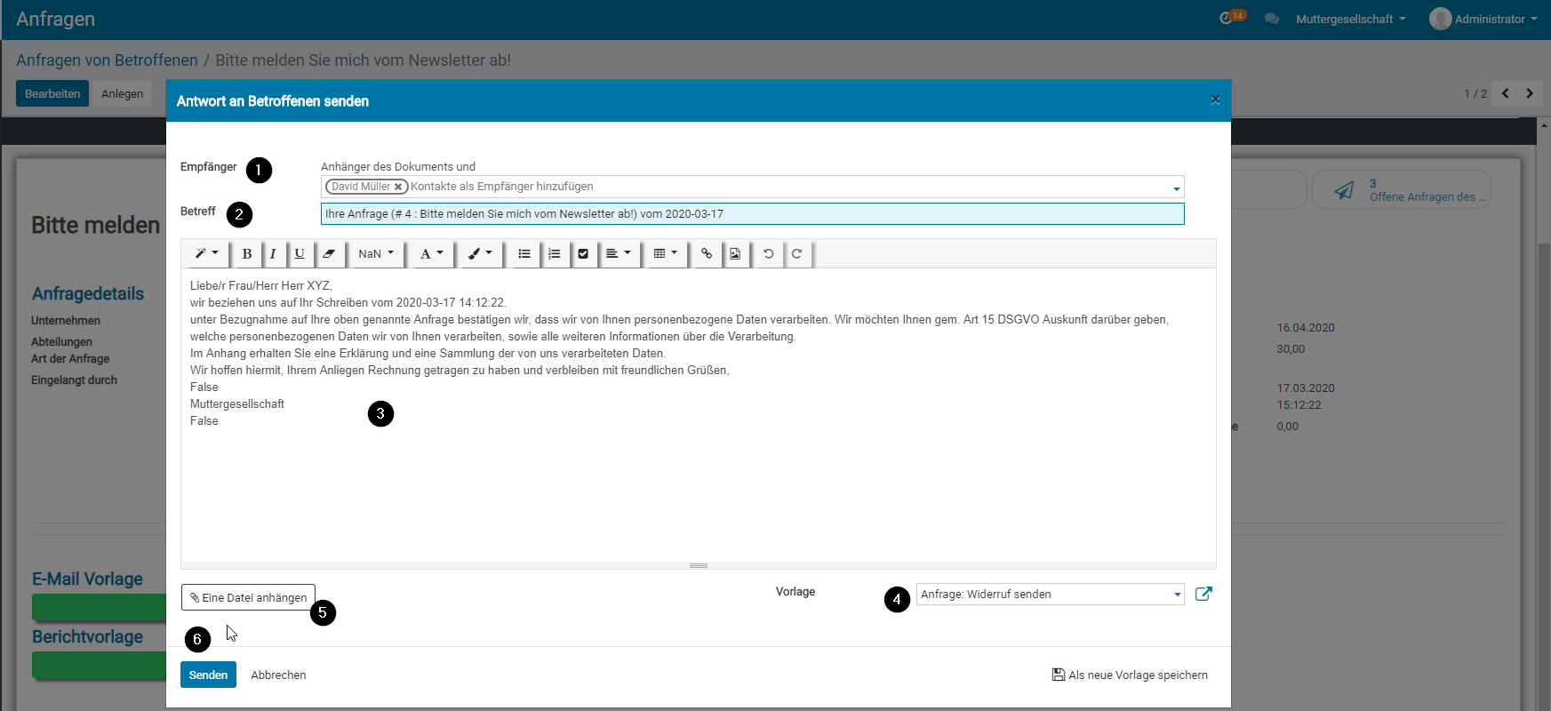Undo the last edit in editor
Image resolution: width=1551 pixels, height=711 pixels.
pyautogui.click(x=768, y=254)
